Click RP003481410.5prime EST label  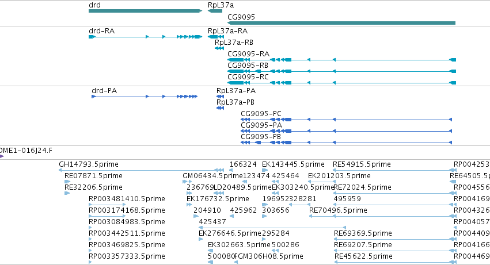pos(127,199)
